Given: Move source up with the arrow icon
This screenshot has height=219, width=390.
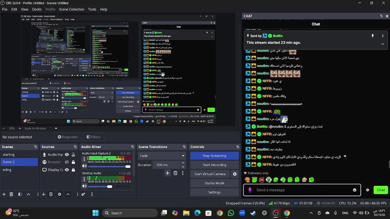Looking at the screenshot, I should [68, 194].
